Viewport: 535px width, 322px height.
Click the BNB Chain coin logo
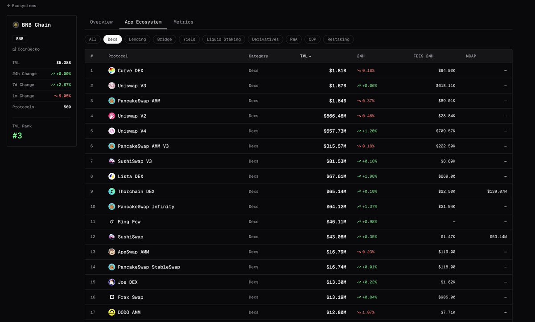pos(16,25)
